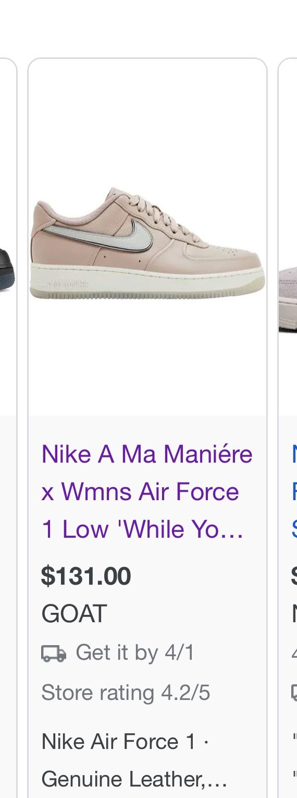
Task: Open the pink Air Force 1 product image
Action: [147, 244]
